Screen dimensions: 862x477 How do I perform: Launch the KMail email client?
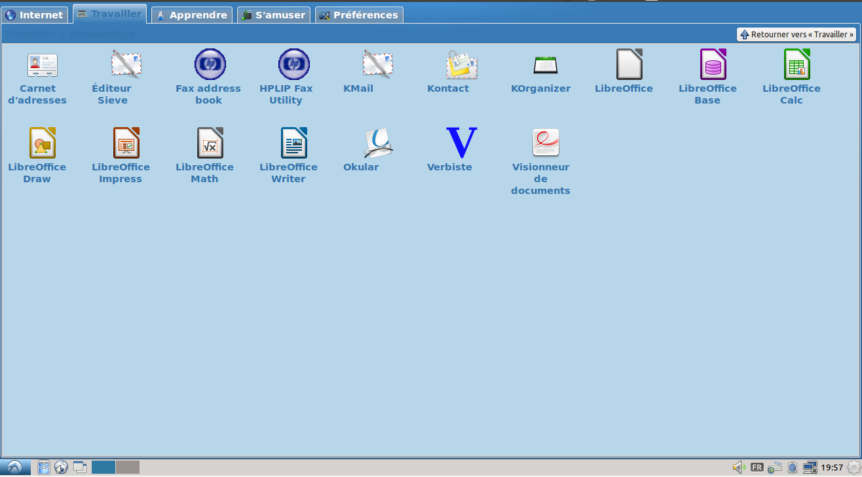tap(377, 66)
